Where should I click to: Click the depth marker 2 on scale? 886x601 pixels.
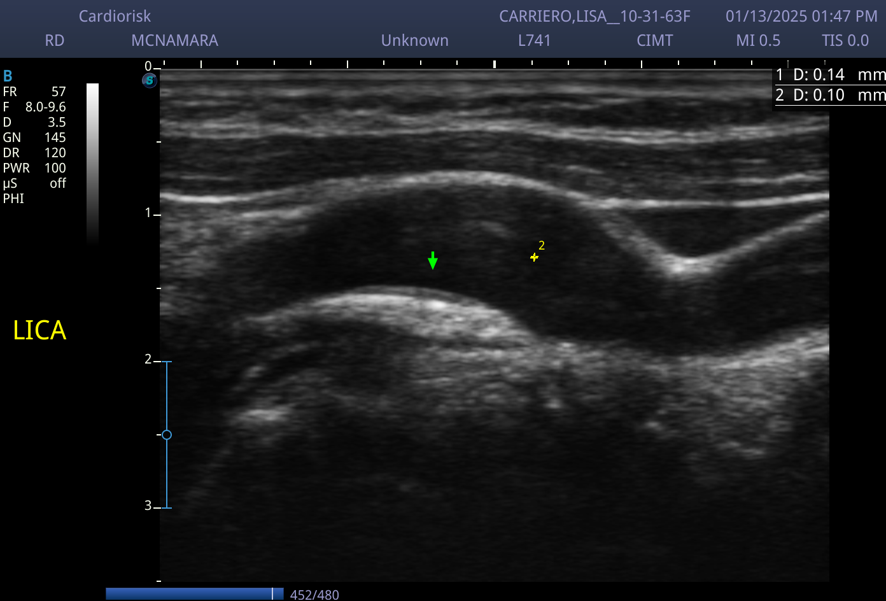(148, 360)
